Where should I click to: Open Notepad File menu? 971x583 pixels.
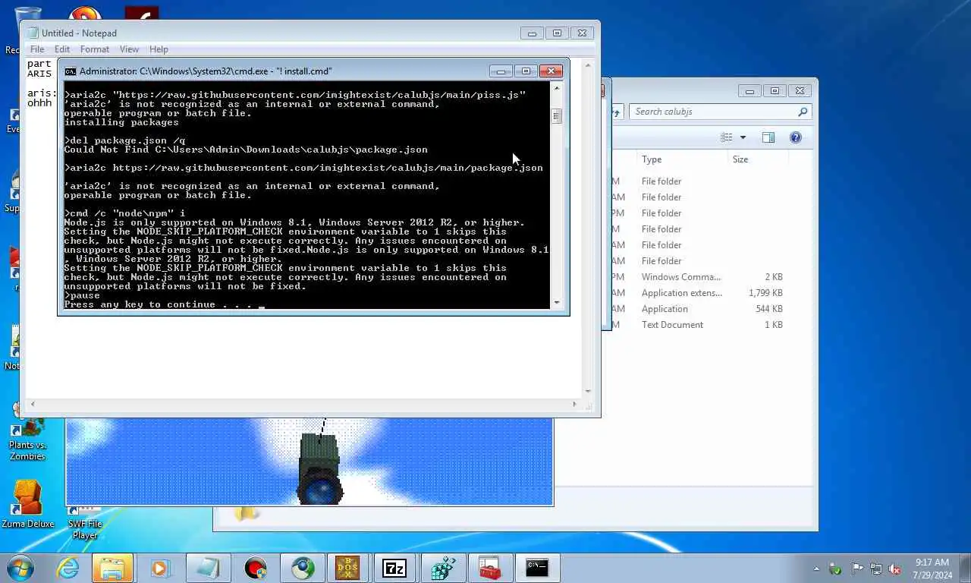click(36, 49)
